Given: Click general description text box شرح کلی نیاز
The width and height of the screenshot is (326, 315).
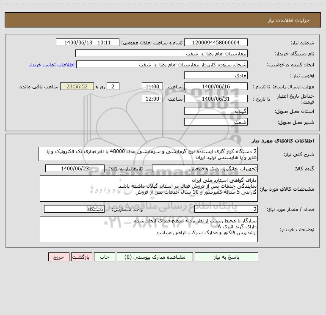Looking at the screenshot, I should pos(148,154).
